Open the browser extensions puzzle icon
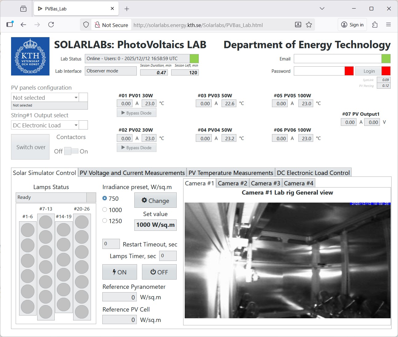Viewport: 398px width, 337px height. [x=375, y=25]
